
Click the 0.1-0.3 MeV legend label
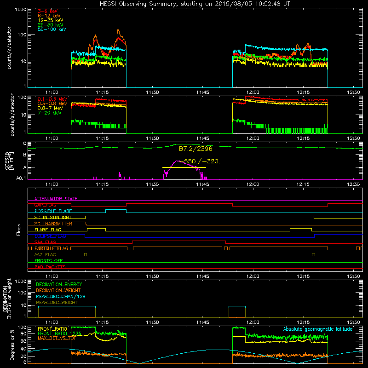coord(52,99)
